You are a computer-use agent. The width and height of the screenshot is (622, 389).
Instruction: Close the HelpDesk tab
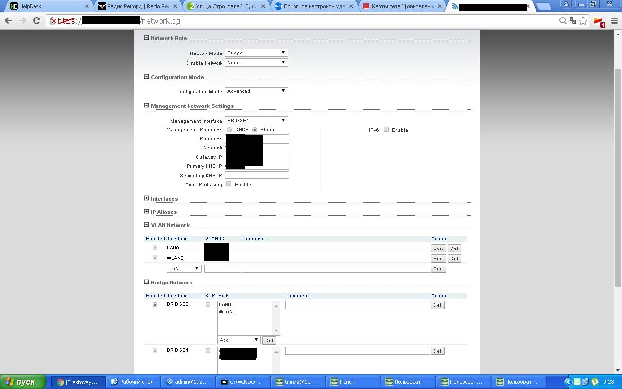click(x=87, y=6)
